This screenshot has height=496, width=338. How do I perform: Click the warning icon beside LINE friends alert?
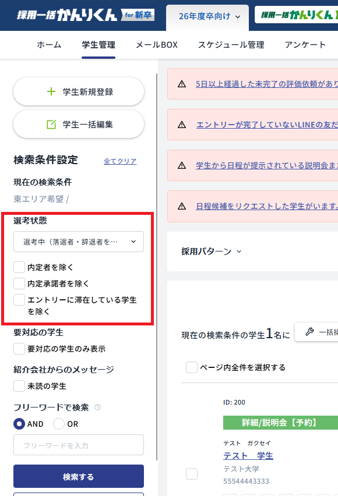[x=182, y=125]
